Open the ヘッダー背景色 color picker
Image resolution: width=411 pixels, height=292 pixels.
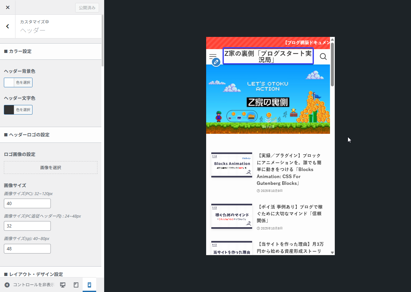pos(18,82)
